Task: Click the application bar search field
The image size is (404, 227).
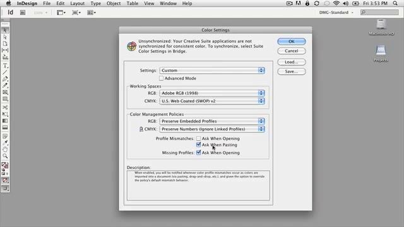Action: (x=379, y=13)
